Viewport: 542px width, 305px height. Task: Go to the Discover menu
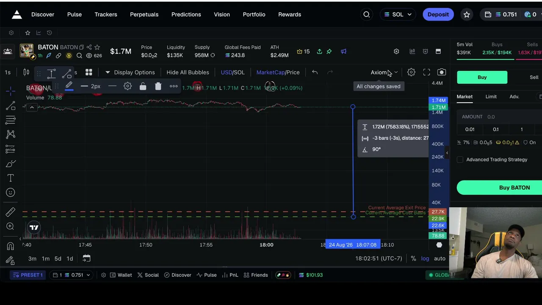(x=43, y=14)
